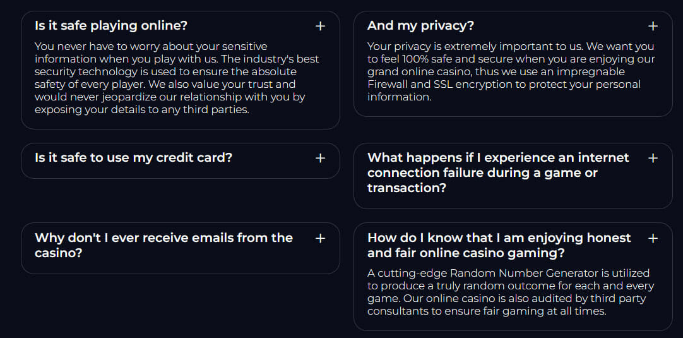683x338 pixels.
Task: Toggle plus icon for 'Is it safe playing online?'
Action: click(x=320, y=26)
